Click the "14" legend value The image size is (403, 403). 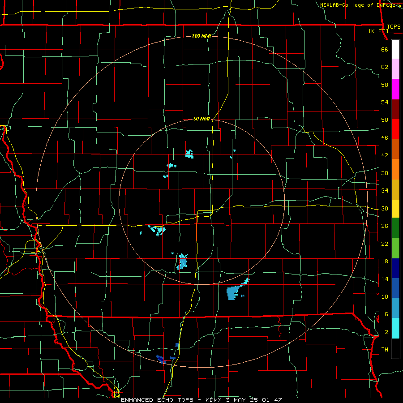pyautogui.click(x=385, y=279)
